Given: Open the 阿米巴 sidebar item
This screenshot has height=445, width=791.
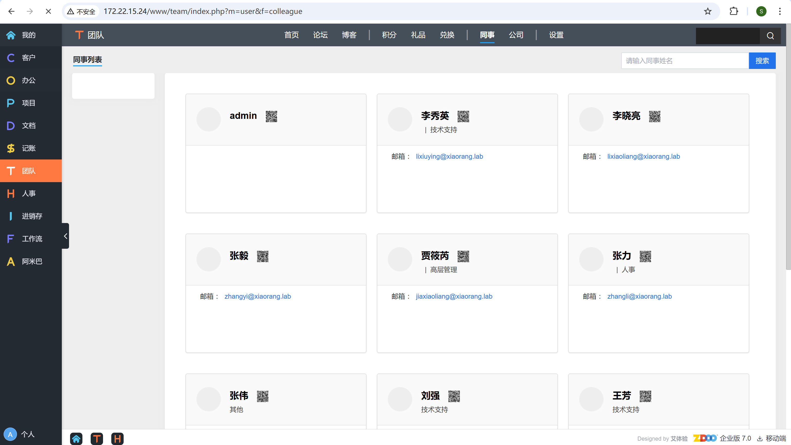Looking at the screenshot, I should (31, 261).
